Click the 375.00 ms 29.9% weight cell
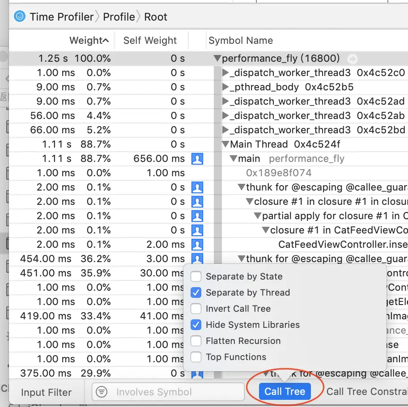The height and width of the screenshot is (407, 408). tap(65, 373)
